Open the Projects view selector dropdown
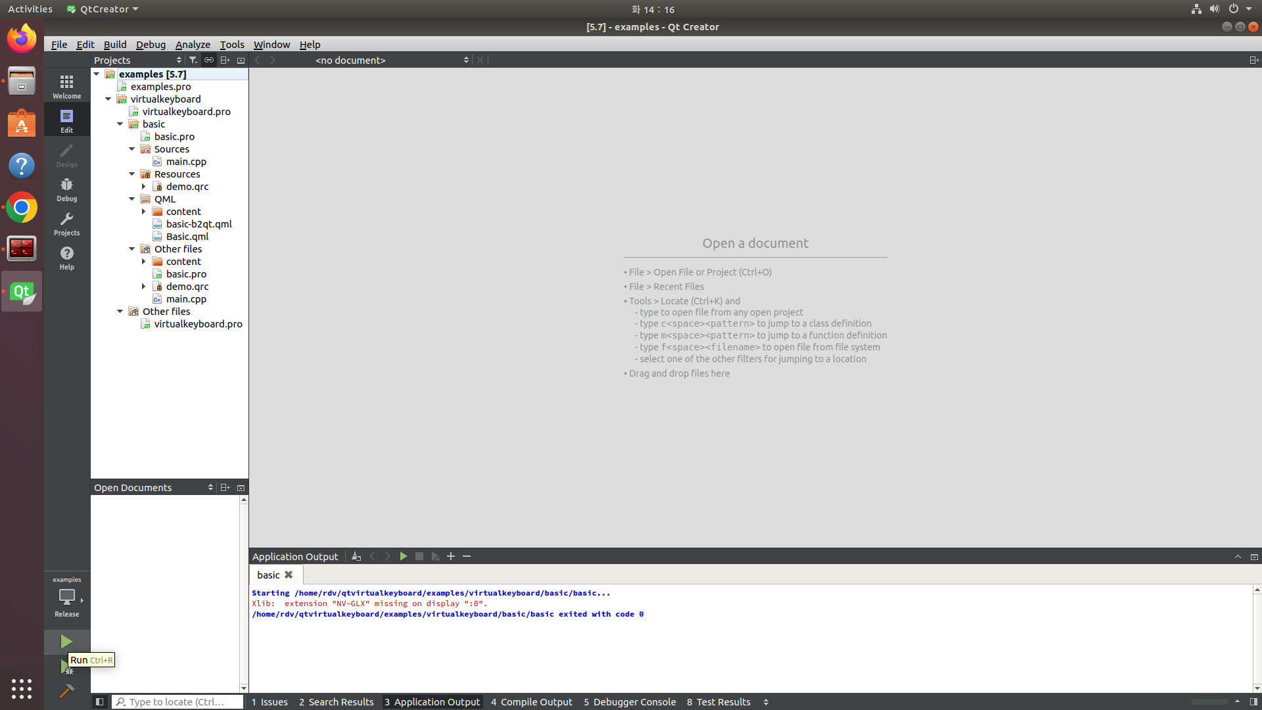 [138, 60]
